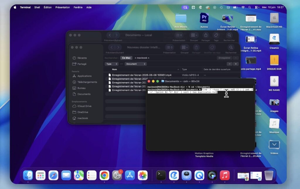Open the Type criteria dropdown in Finder
This screenshot has height=189, width=300.
(112, 64)
